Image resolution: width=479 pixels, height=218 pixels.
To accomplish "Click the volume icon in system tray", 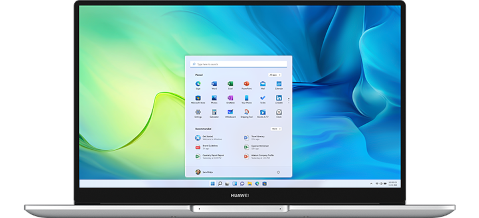I will click(381, 184).
